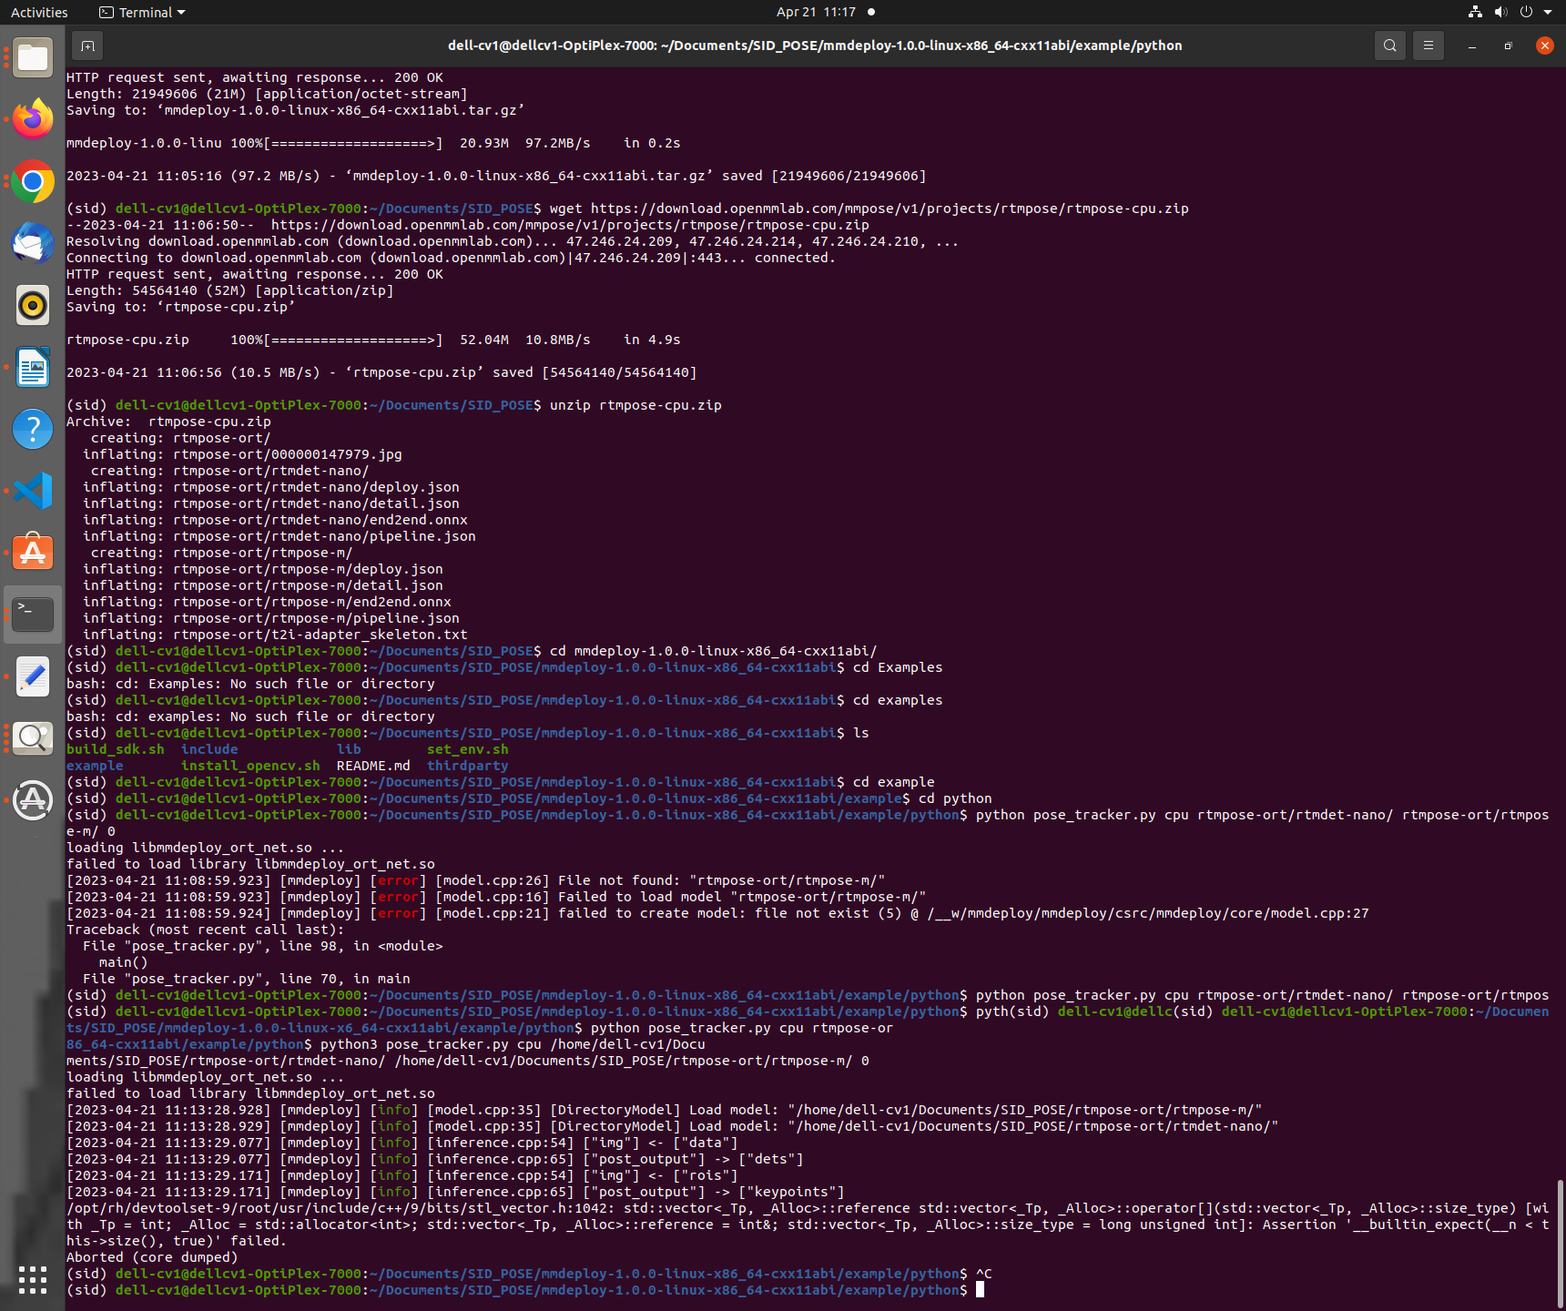Open the Terminal menu bar item
1566x1311 pixels.
coord(141,12)
